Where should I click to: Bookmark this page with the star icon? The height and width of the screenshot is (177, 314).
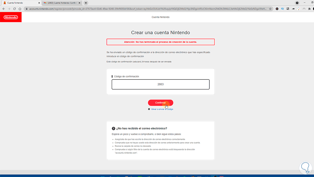tap(270, 9)
